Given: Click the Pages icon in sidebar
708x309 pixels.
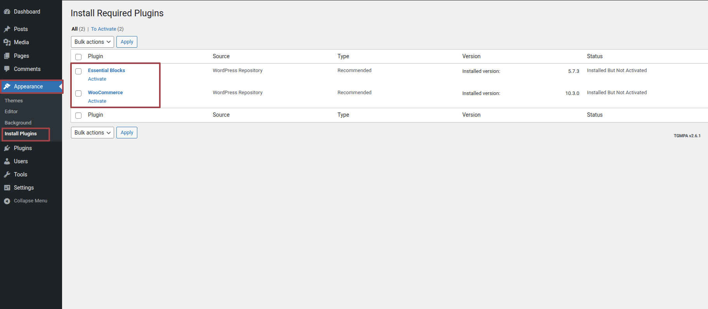Looking at the screenshot, I should click(7, 56).
